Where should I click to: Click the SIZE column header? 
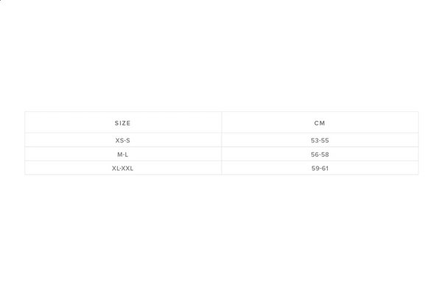click(x=123, y=123)
